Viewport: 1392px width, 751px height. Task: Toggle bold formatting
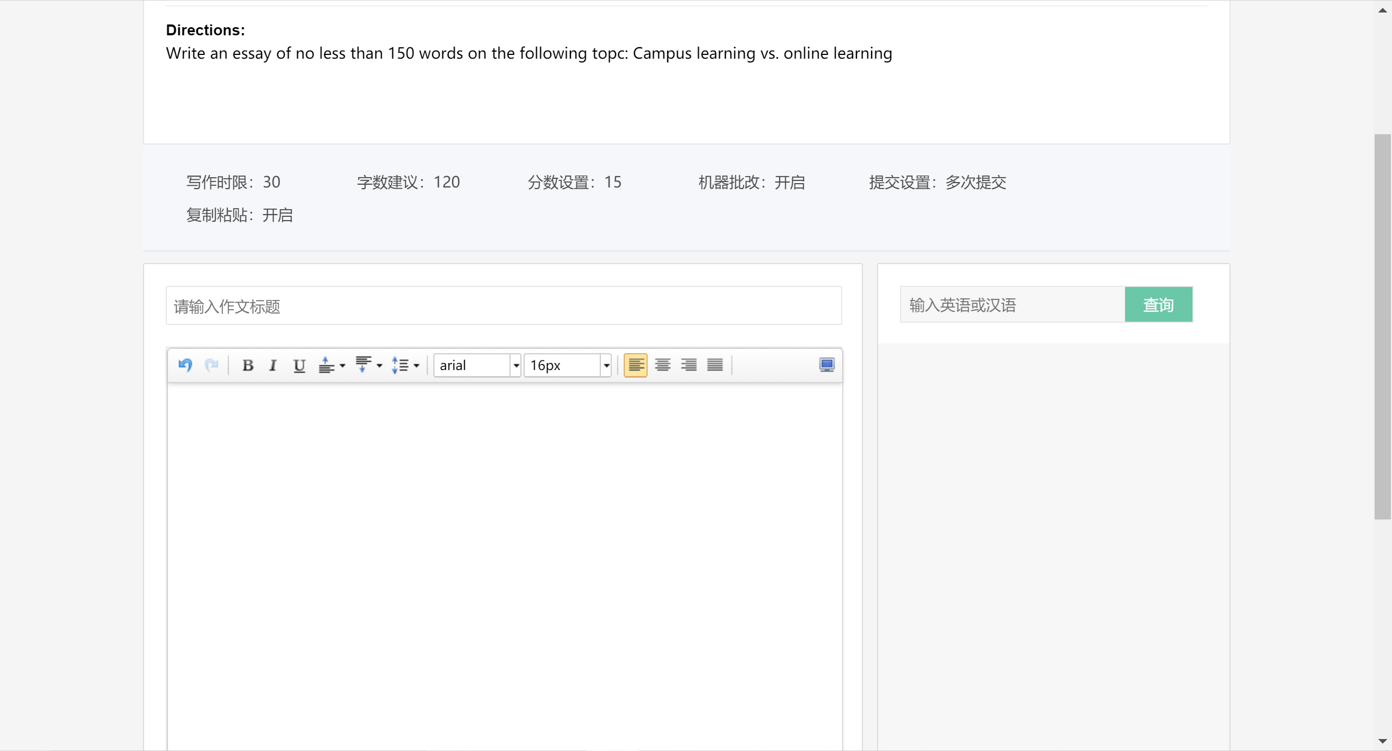pos(248,365)
